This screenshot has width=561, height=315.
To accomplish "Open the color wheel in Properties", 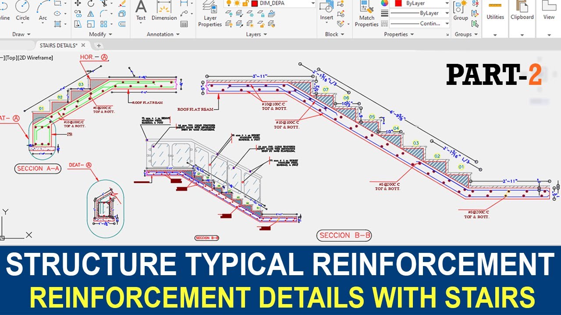I will pyautogui.click(x=384, y=3).
